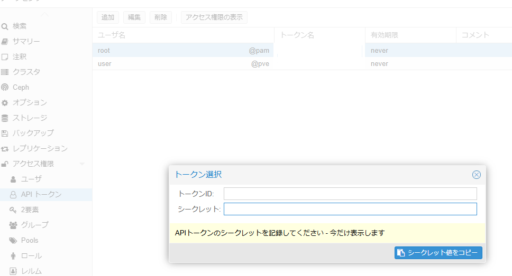Select the ユーザ person icon

tap(13, 179)
